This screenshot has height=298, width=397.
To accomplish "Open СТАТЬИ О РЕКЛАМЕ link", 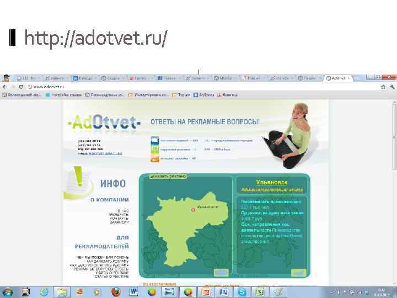I will click(111, 276).
